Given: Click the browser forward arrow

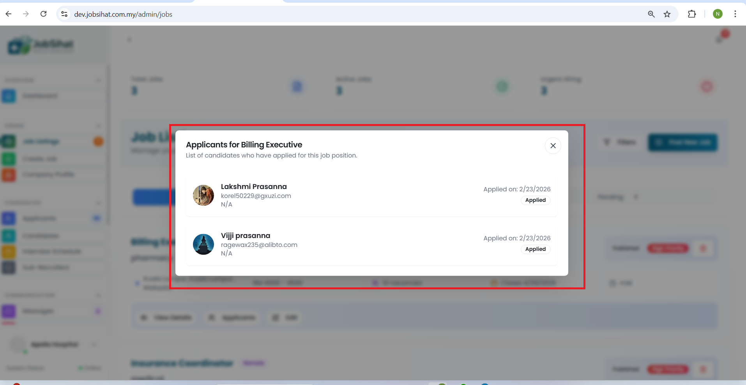Looking at the screenshot, I should pos(26,14).
